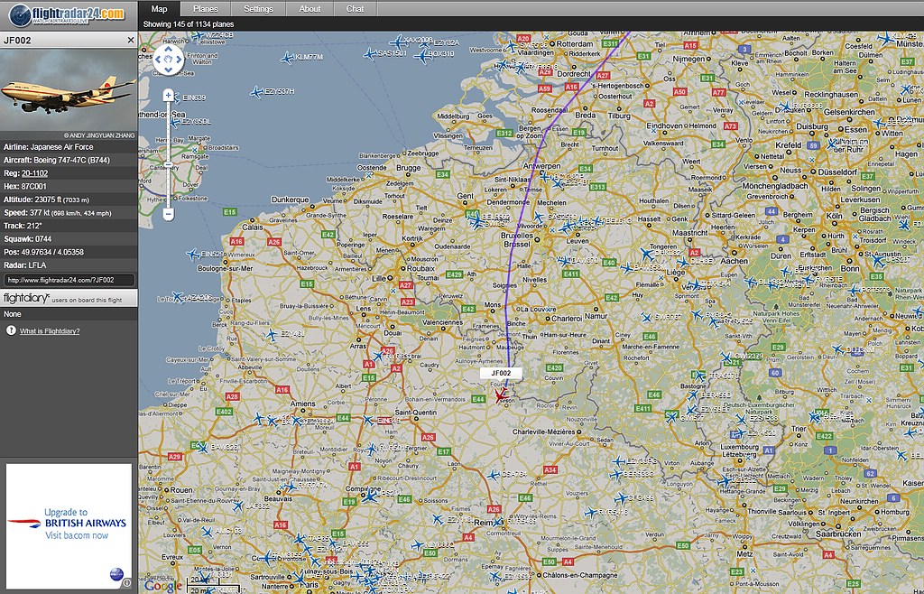Close the JF002 flight info panel
The width and height of the screenshot is (924, 594).
click(x=130, y=41)
